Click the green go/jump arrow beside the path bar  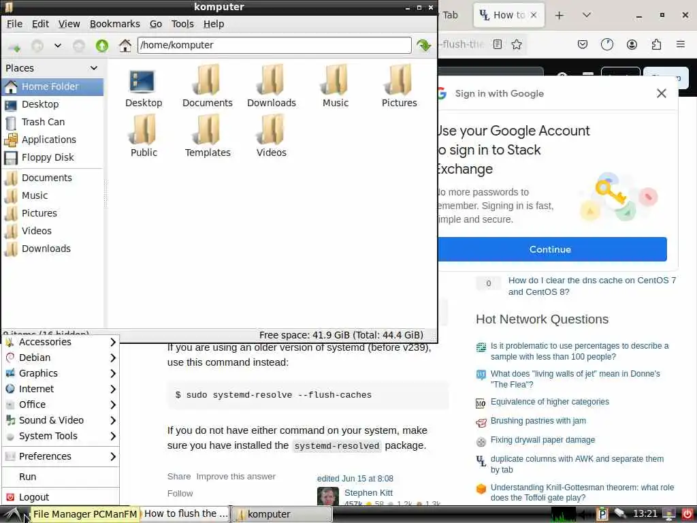[423, 45]
